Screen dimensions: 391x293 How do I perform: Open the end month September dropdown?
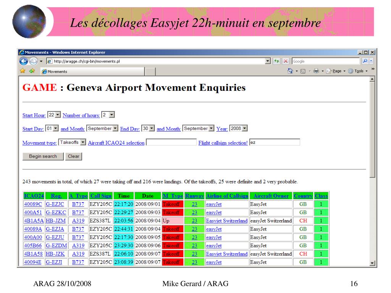(198, 128)
